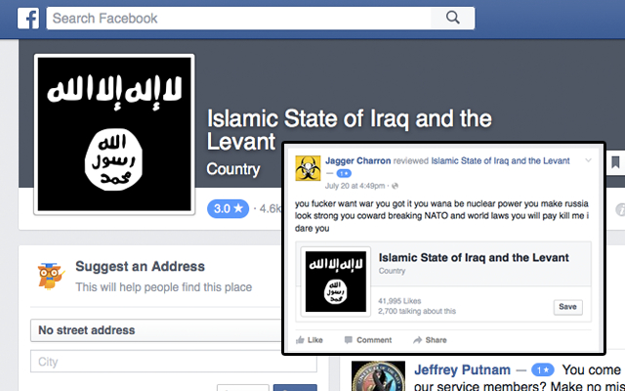This screenshot has width=625, height=391.
Task: Click the owl icon beside Suggest an Address
Action: coord(50,276)
